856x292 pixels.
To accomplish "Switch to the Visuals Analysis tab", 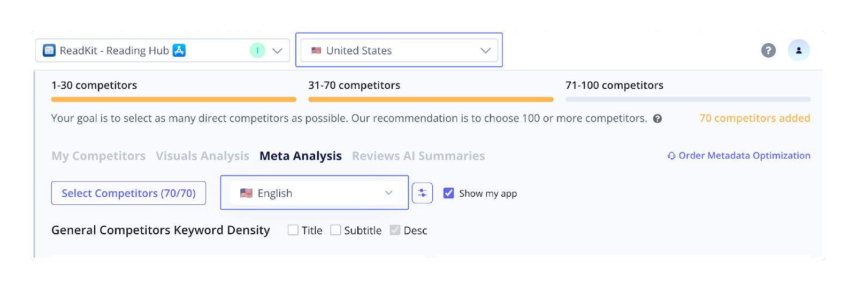I will 202,156.
